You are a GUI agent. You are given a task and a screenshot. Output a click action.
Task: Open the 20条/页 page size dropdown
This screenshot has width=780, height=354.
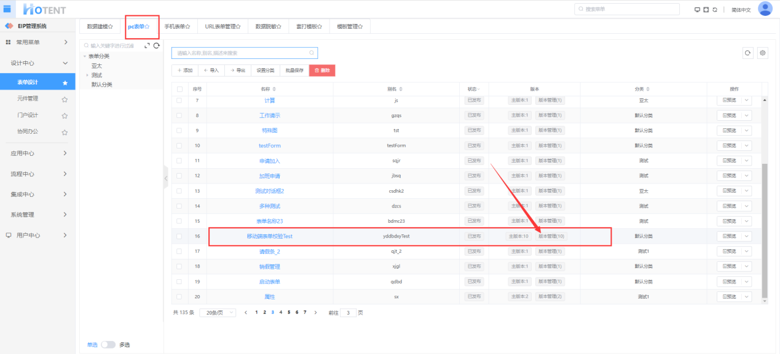(218, 312)
